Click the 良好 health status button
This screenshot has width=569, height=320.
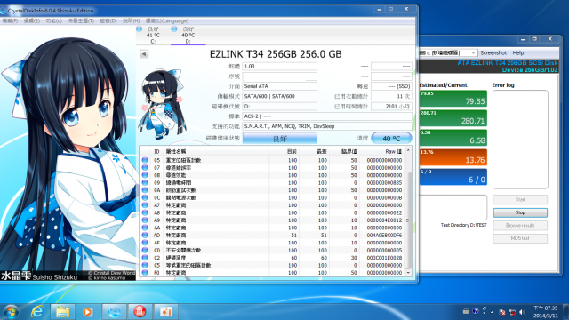pyautogui.click(x=280, y=139)
